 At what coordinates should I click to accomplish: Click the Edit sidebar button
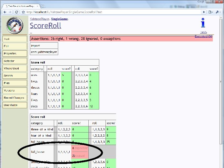click(x=15, y=46)
